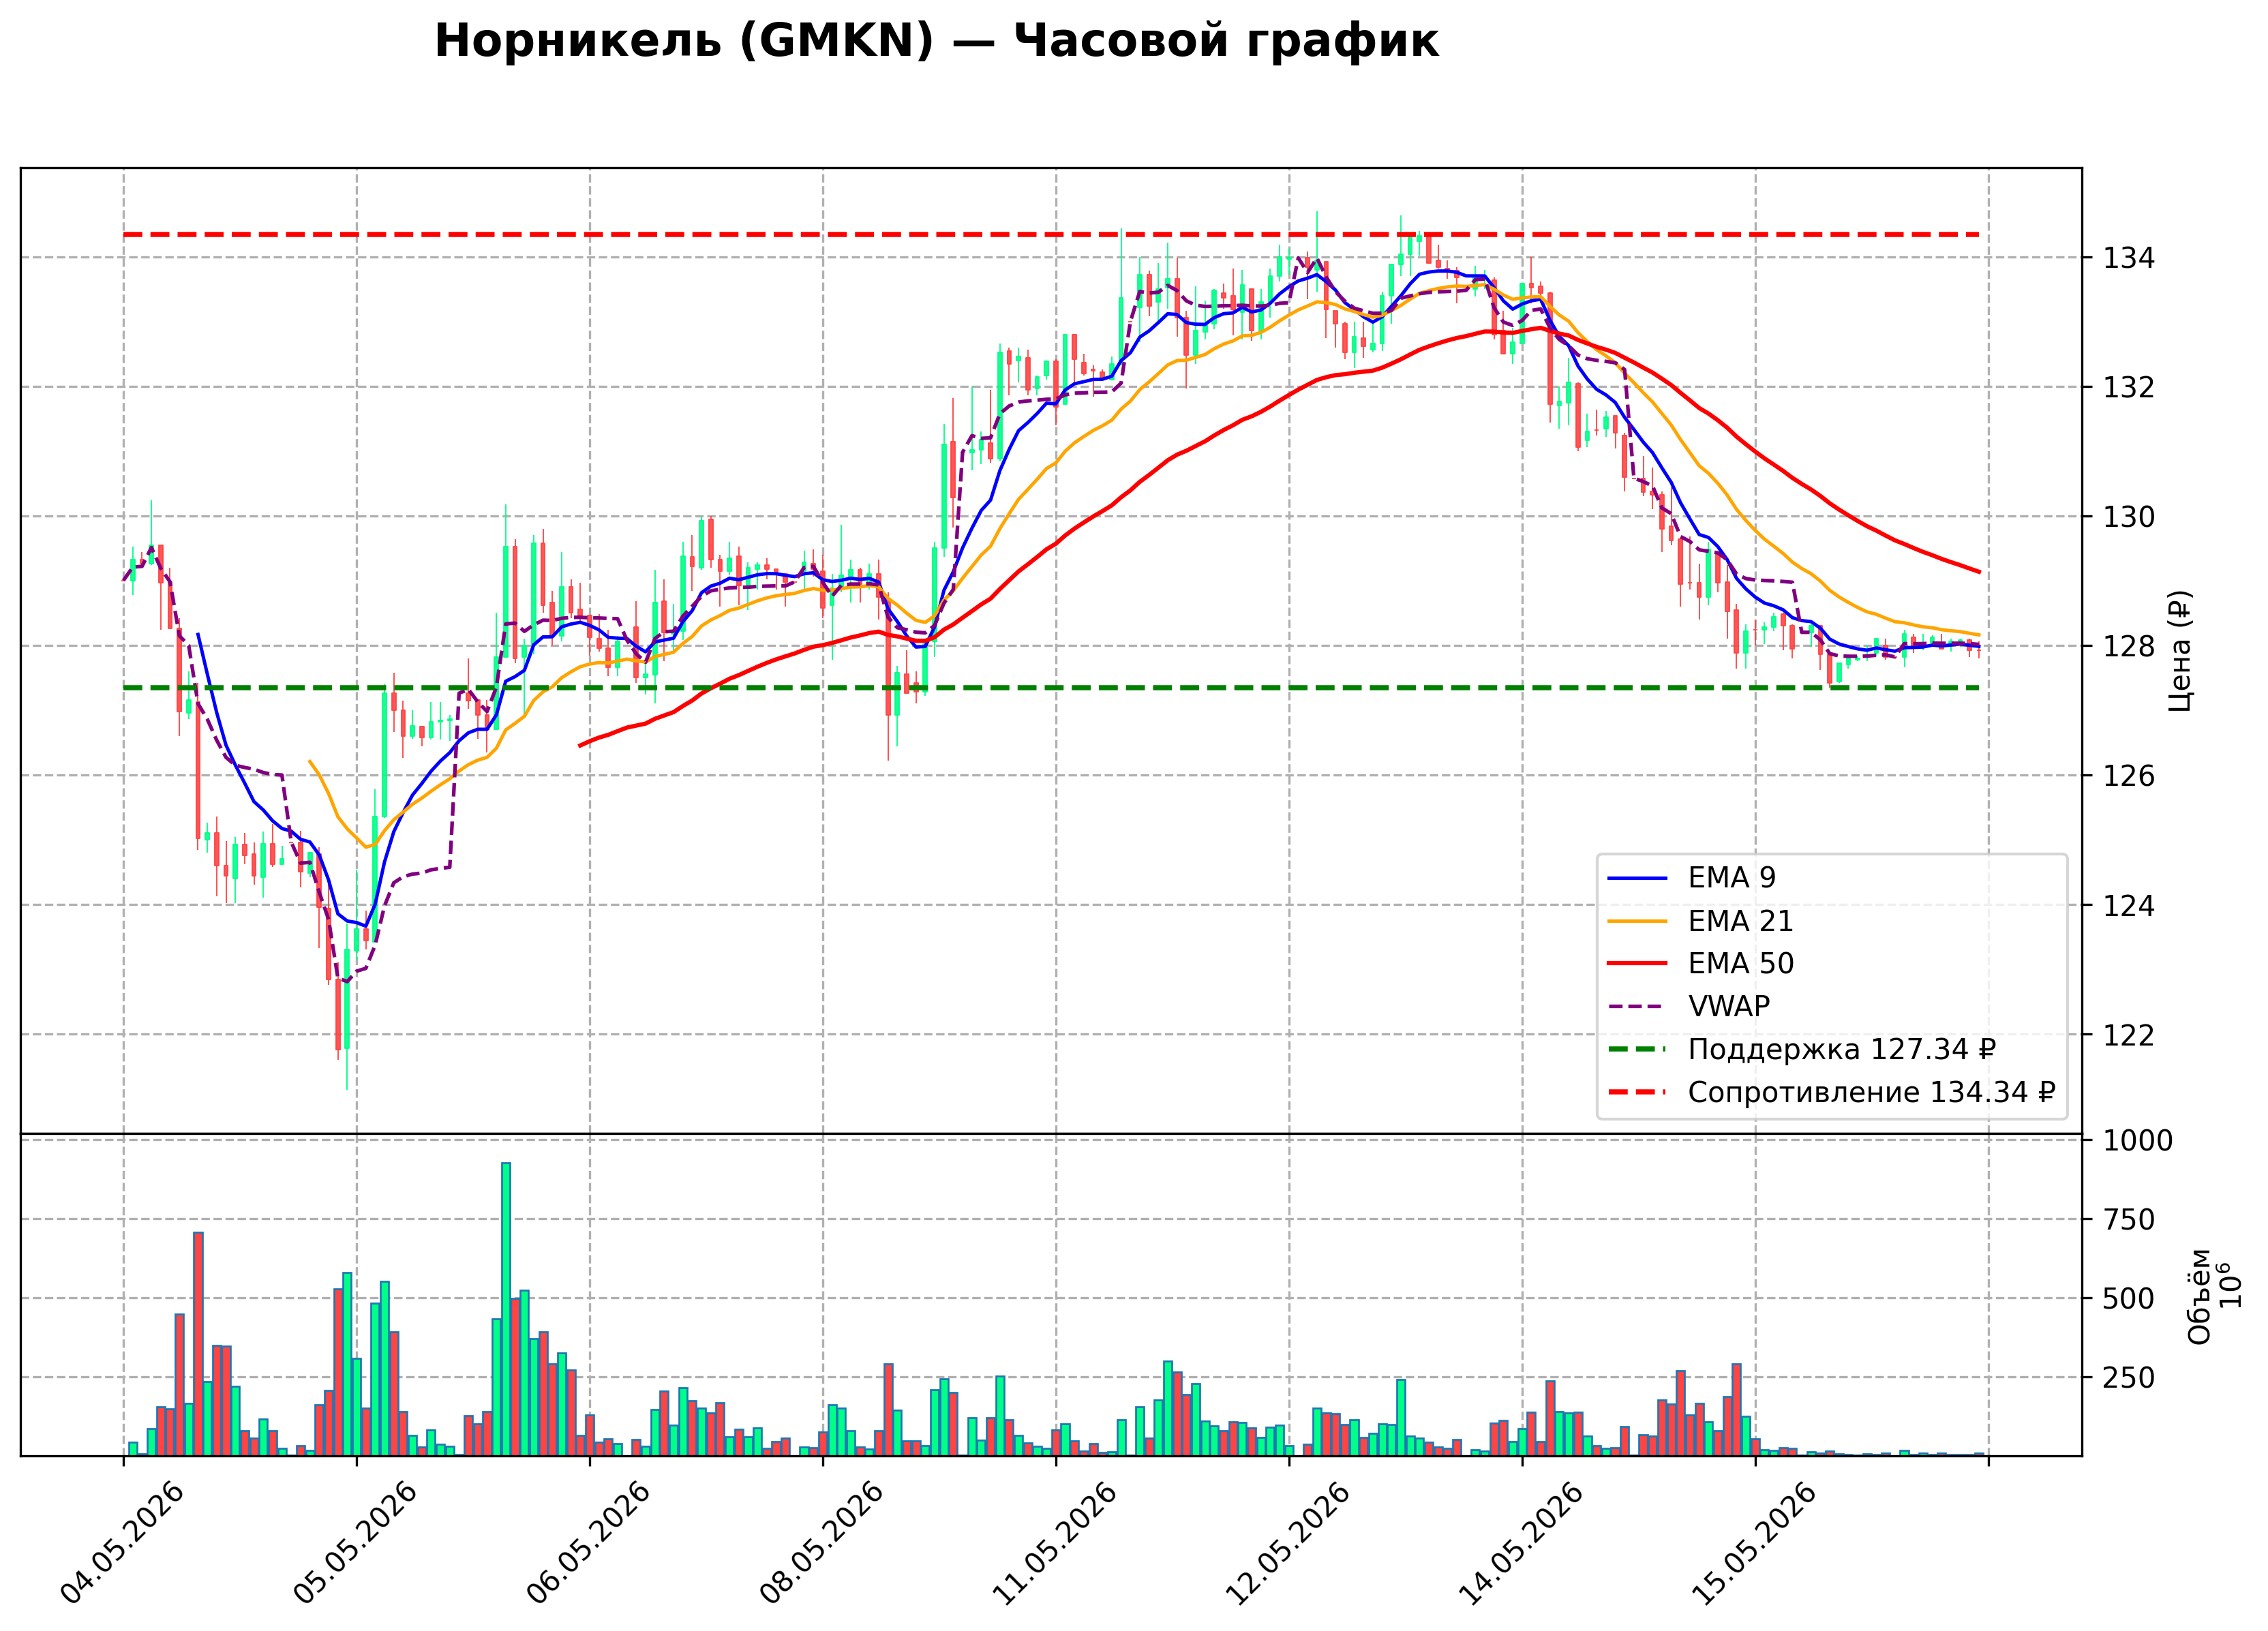Viewport: 2268px width, 1631px height.
Task: Click the 132 price axis label
Action: tap(2129, 387)
